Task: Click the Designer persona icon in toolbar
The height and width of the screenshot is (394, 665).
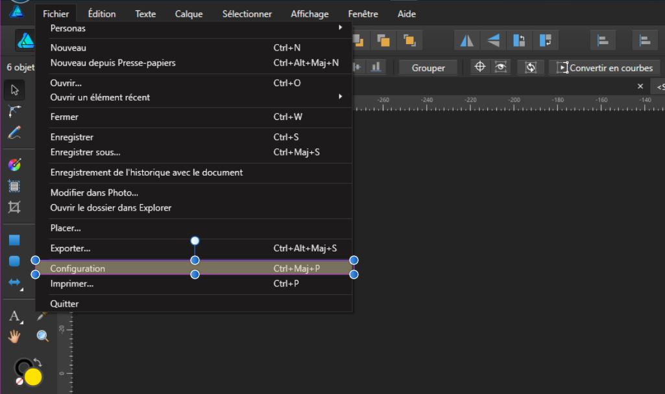Action: (x=25, y=41)
